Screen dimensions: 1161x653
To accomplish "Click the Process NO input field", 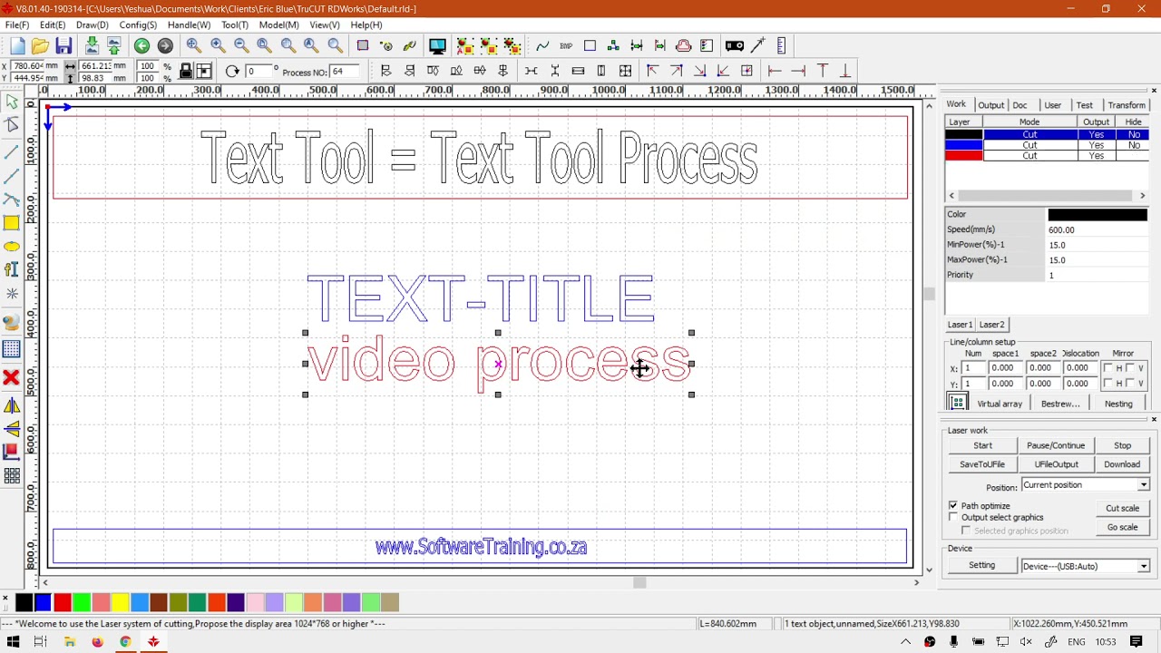I will (342, 72).
